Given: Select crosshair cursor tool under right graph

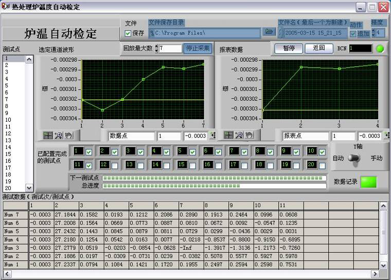Looking at the screenshot, I should click(x=228, y=135).
